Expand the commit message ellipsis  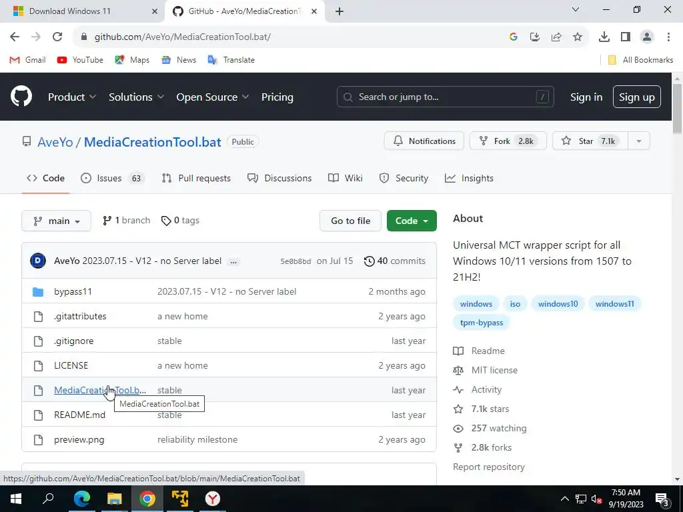(x=233, y=261)
